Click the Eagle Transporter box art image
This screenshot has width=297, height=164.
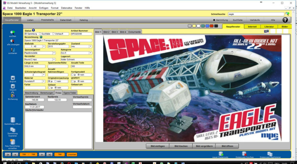(192, 88)
